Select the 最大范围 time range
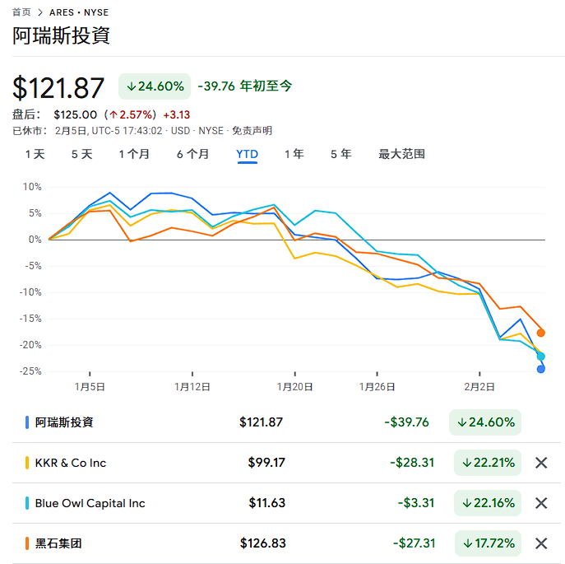Screen dimensions: 565x564 (401, 154)
